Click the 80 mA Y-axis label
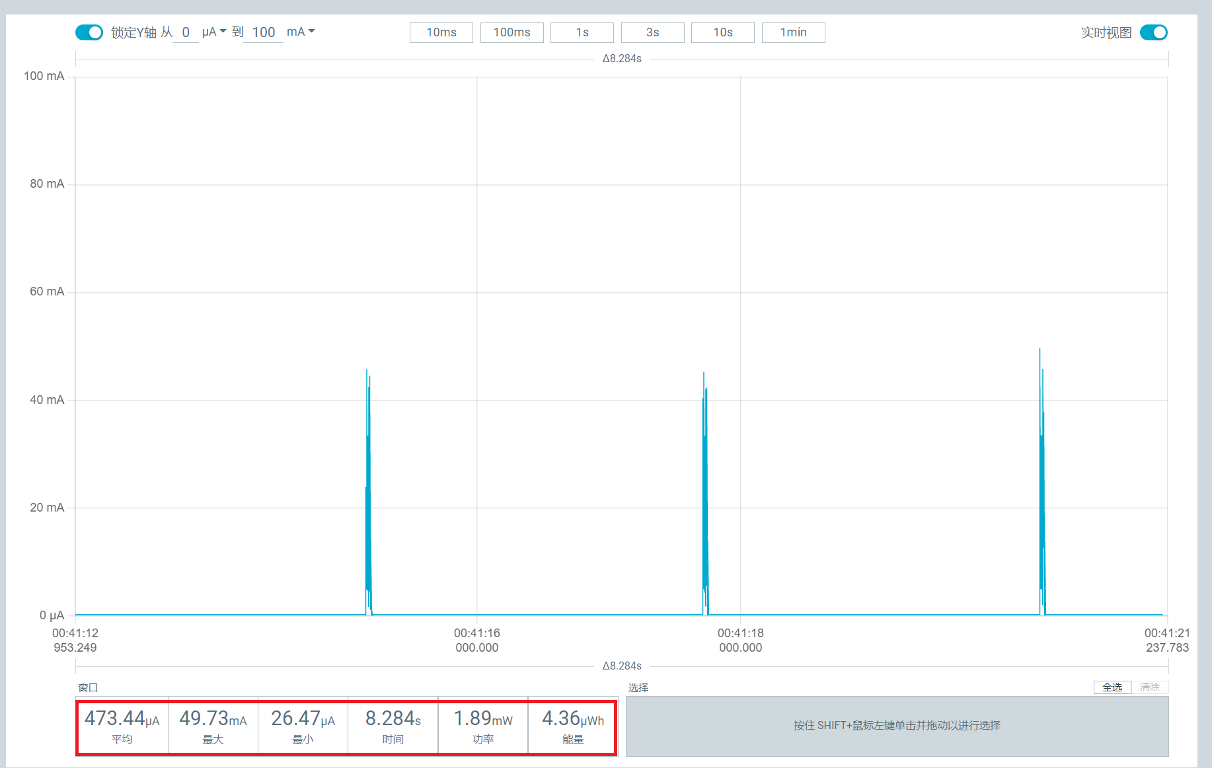Viewport: 1212px width, 768px height. coord(47,184)
